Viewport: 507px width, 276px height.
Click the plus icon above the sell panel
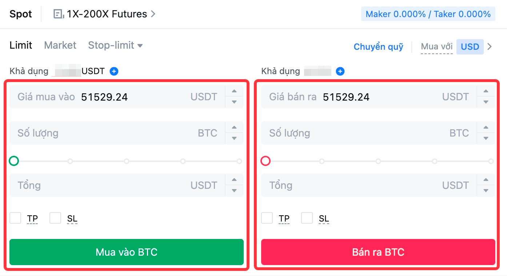tap(340, 71)
